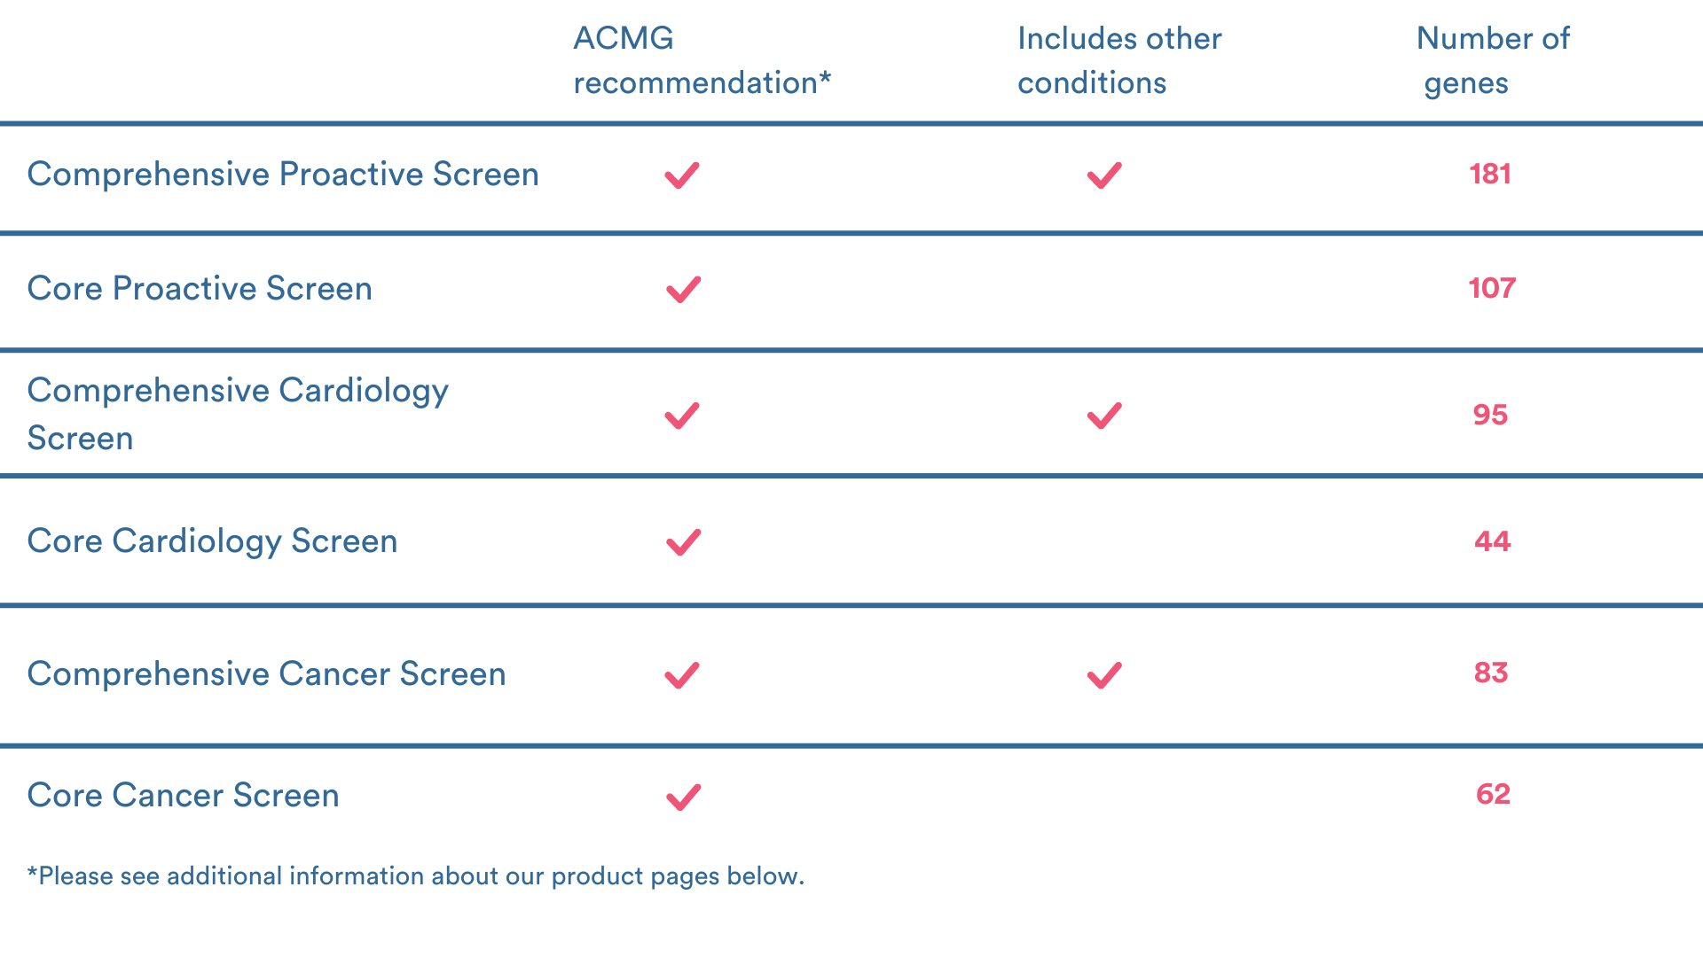Viewport: 1703px width, 957px height.
Task: Click the ACMG recommendation column header
Action: (x=702, y=60)
